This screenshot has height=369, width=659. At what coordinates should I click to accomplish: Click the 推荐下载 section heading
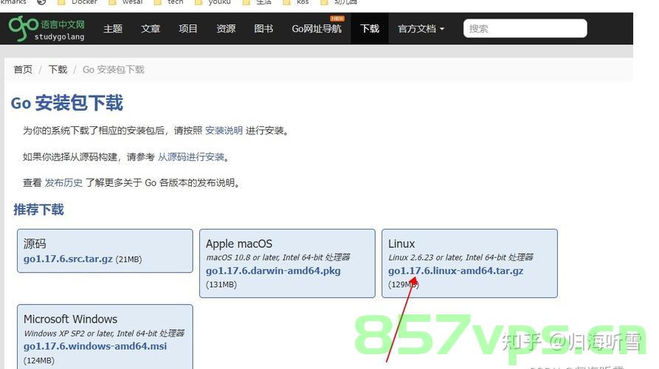(38, 210)
